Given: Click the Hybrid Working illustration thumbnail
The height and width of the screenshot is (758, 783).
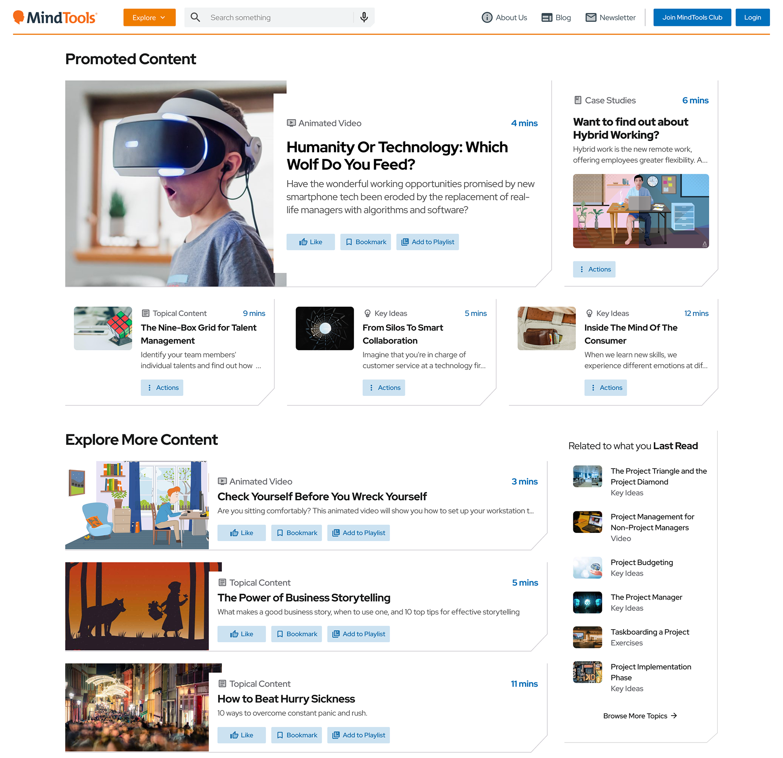Looking at the screenshot, I should pos(641,211).
